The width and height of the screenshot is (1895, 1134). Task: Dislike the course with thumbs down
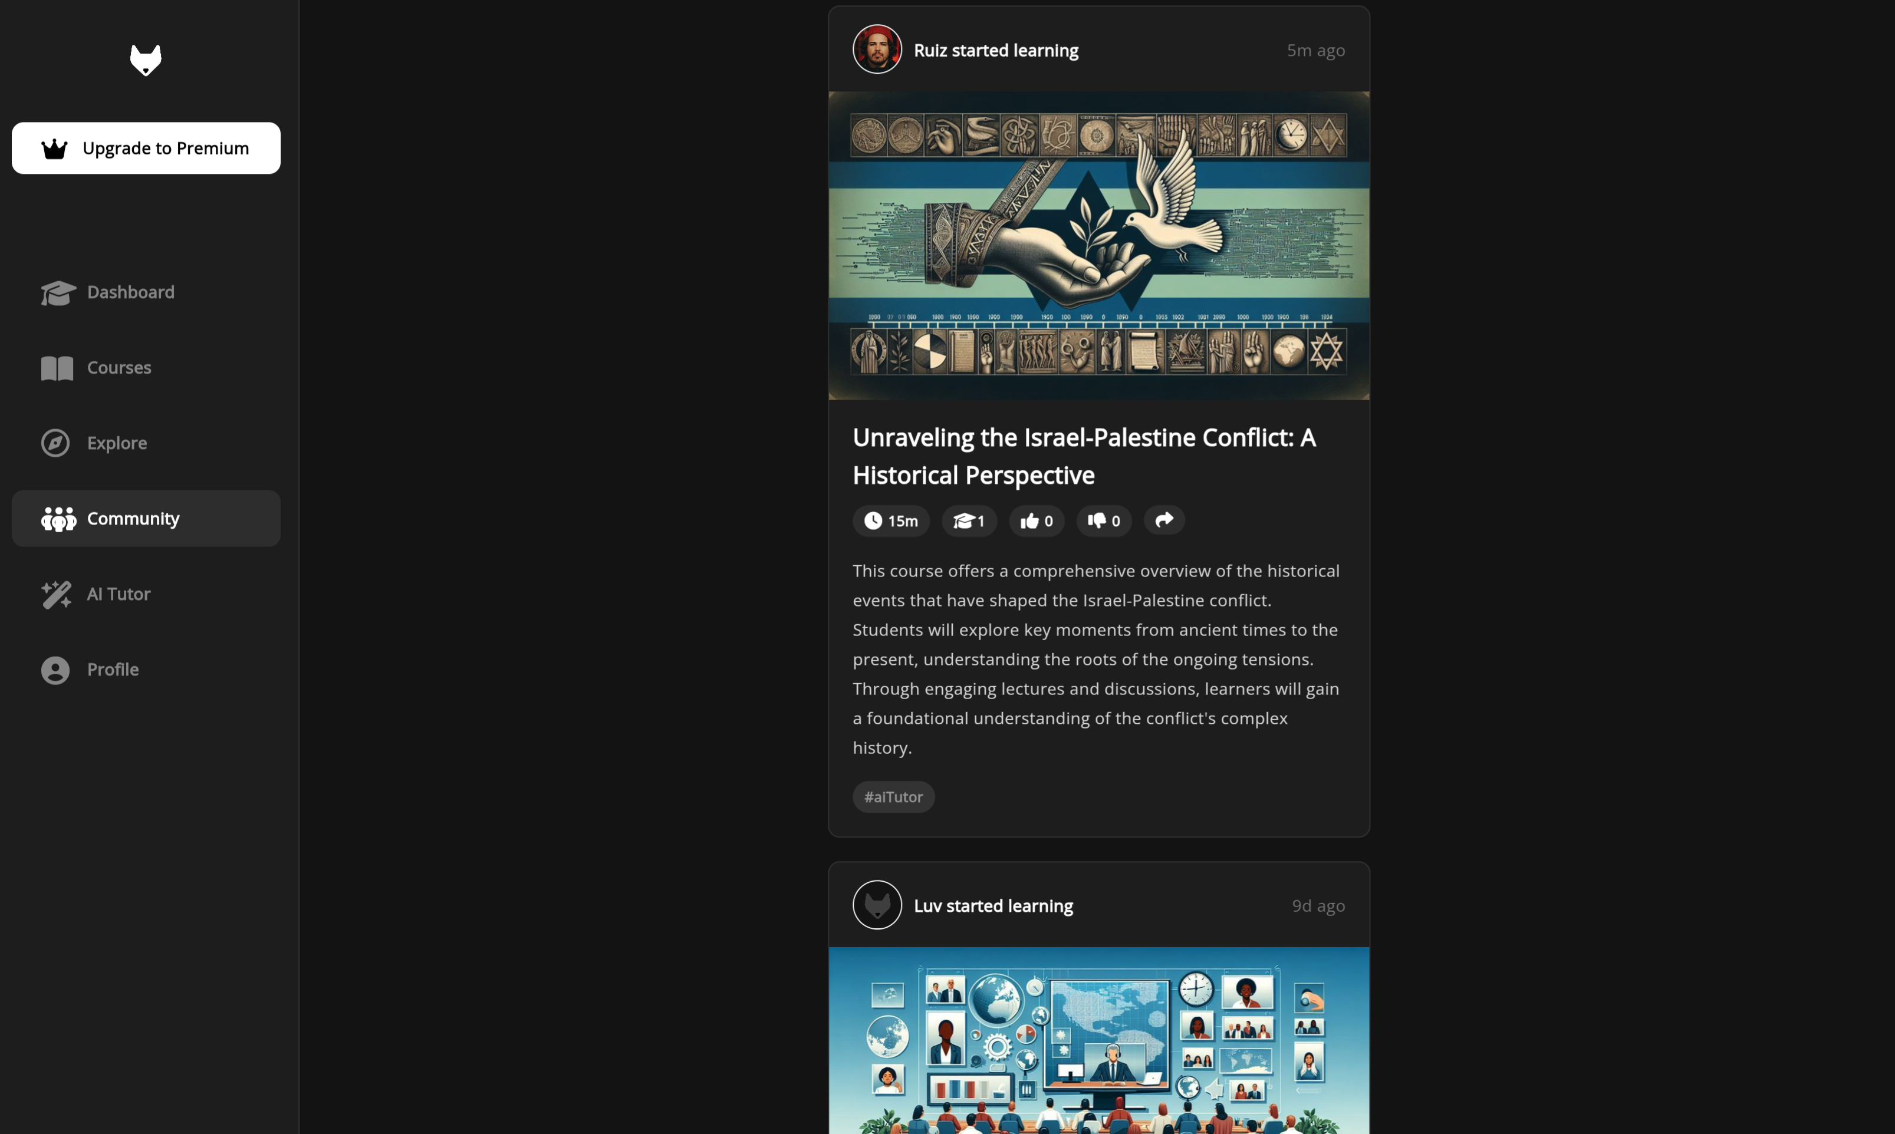1104,521
